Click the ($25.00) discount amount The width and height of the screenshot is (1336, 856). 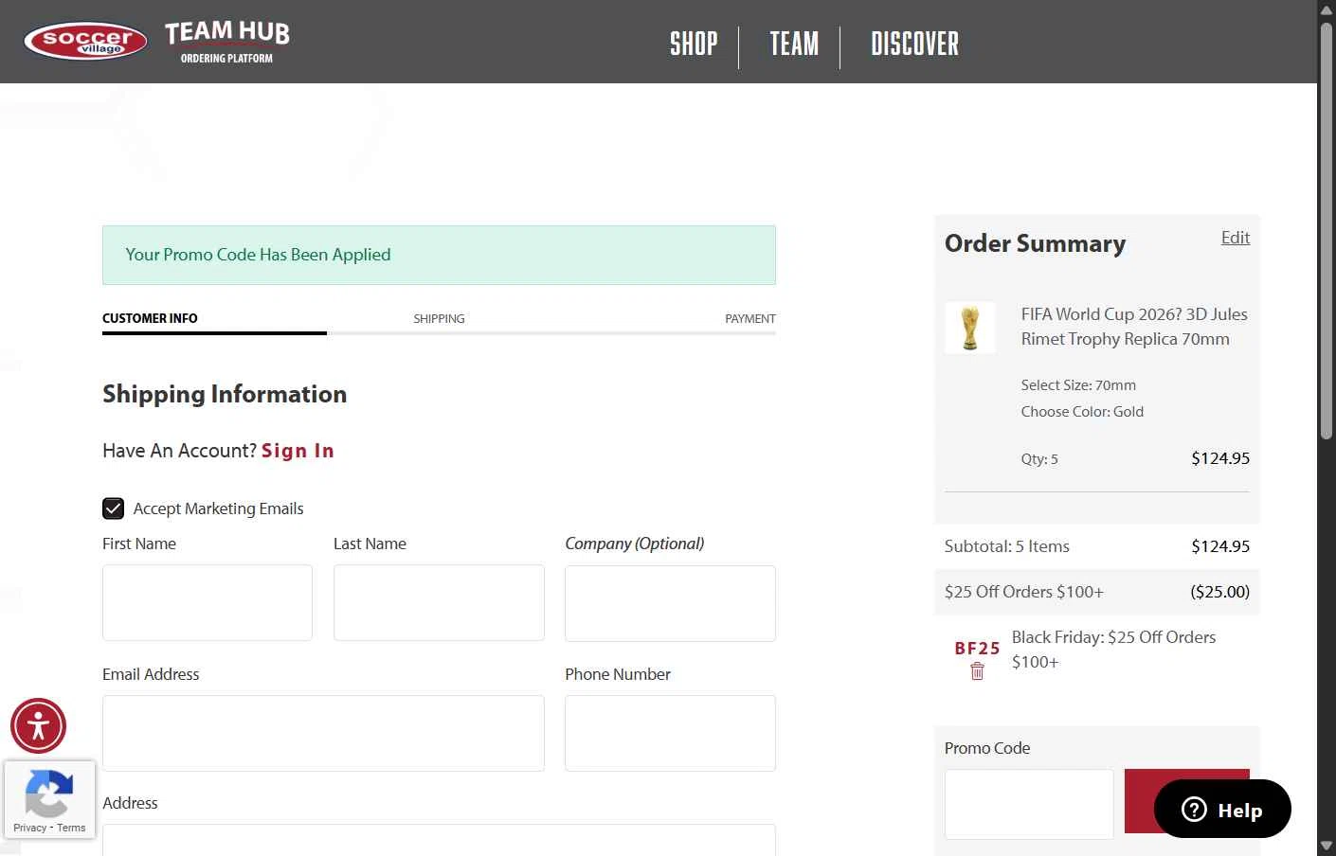click(x=1220, y=592)
